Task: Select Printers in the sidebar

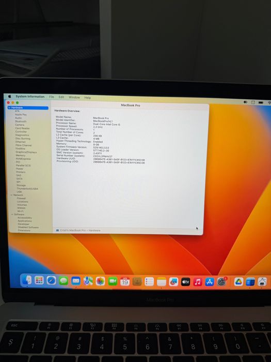Action: click(x=21, y=172)
